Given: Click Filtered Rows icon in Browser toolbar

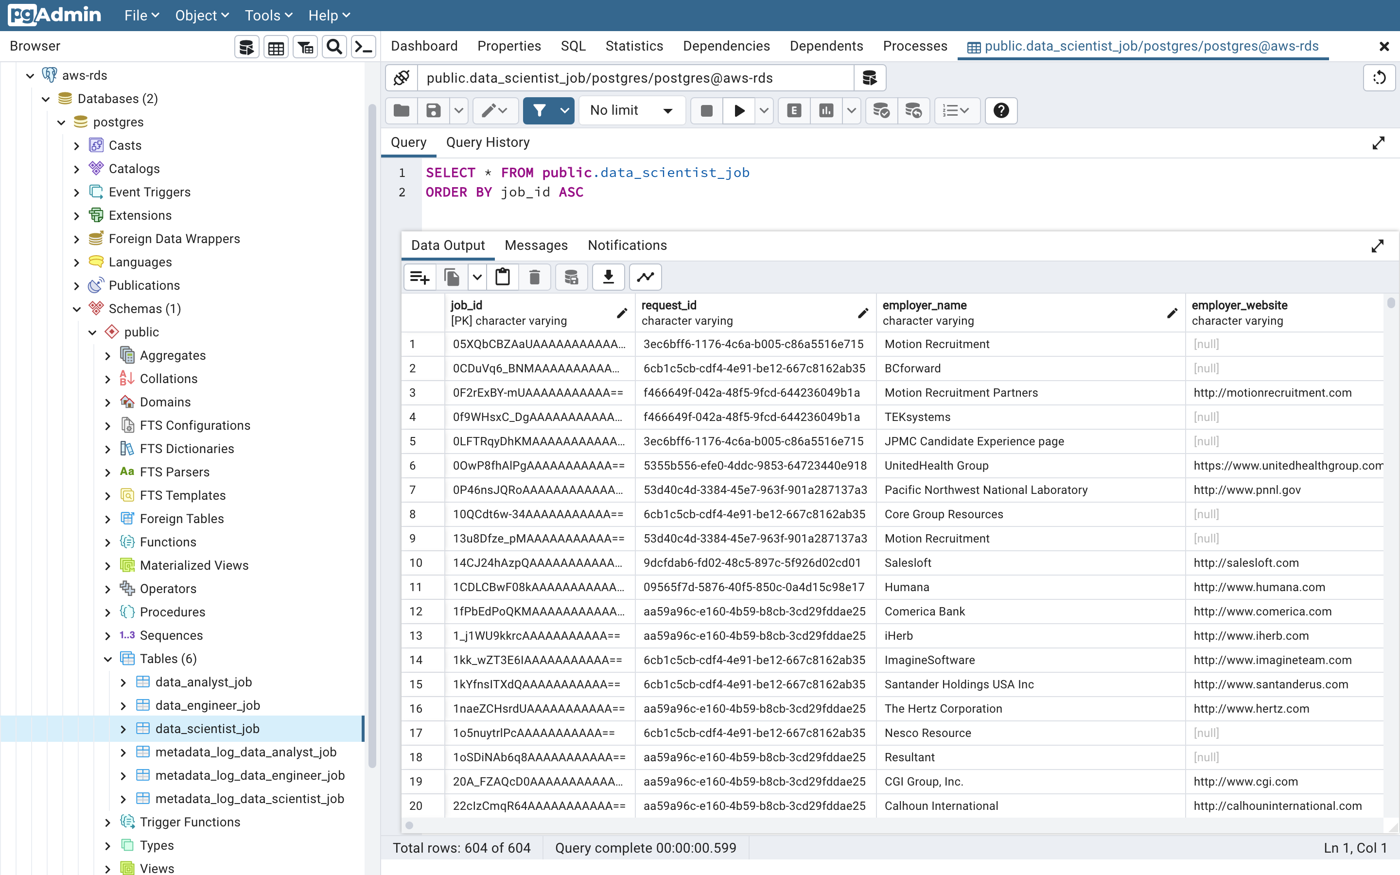Looking at the screenshot, I should click(x=305, y=47).
